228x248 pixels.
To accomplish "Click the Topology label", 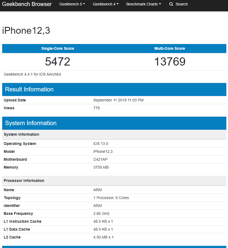I will coord(12,198).
